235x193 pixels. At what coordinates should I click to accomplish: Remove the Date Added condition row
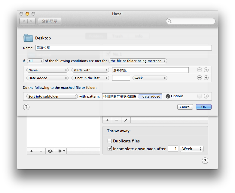tap(199, 78)
